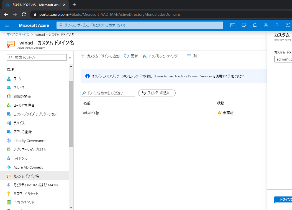The width and height of the screenshot is (292, 210).
Task: Click the すべてのサービス breadcrumb link
Action: [18, 35]
